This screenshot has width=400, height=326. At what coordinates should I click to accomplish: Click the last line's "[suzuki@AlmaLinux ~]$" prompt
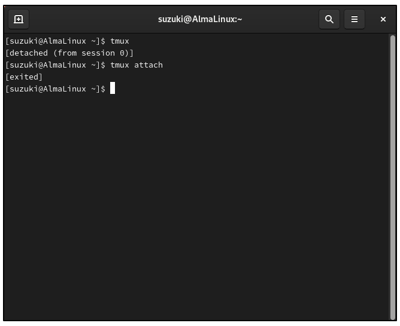(x=55, y=89)
